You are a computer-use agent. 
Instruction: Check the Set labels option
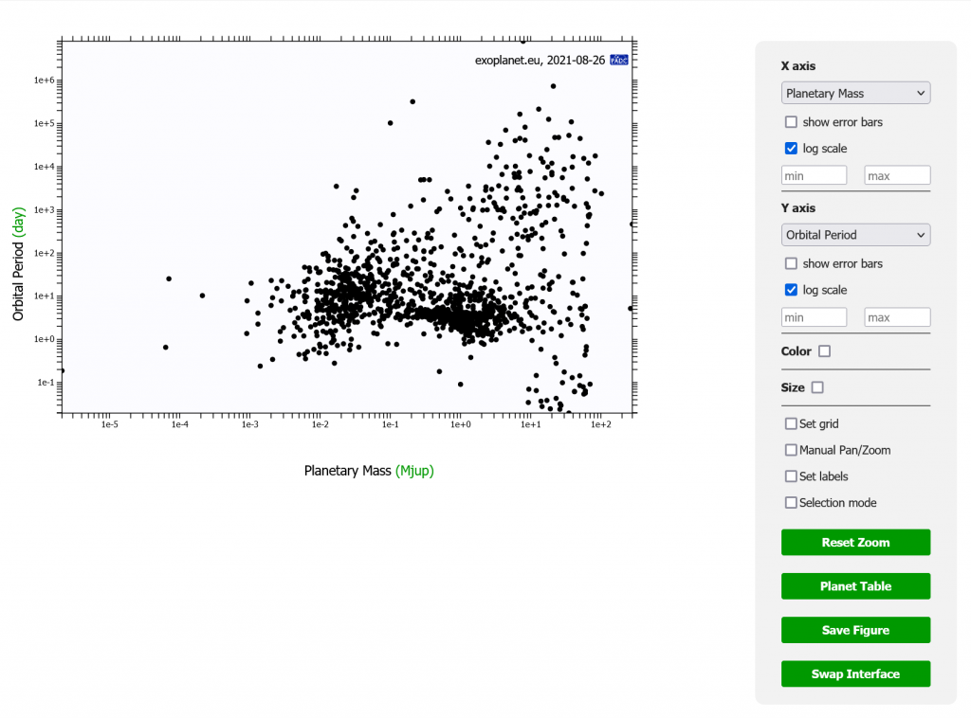pos(791,476)
